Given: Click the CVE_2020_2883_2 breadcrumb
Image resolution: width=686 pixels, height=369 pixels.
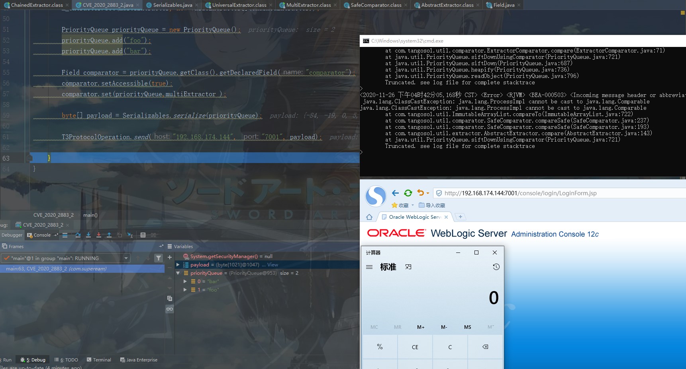Looking at the screenshot, I should (x=53, y=215).
